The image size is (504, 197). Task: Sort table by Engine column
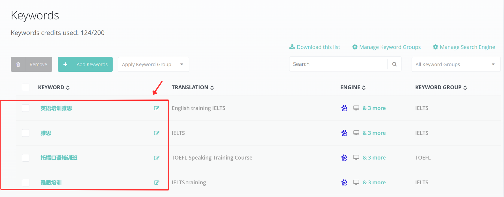tap(353, 88)
